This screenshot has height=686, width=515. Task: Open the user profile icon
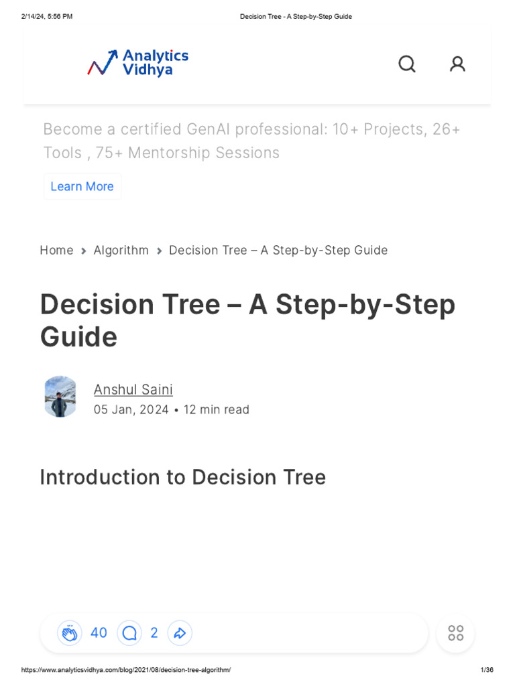click(x=457, y=64)
